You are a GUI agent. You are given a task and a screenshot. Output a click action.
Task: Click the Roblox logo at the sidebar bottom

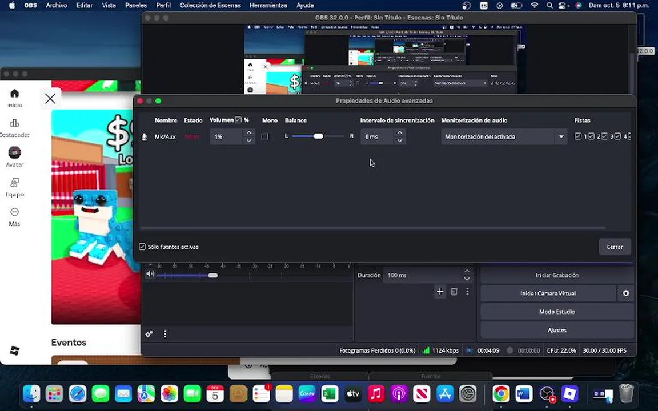15,350
